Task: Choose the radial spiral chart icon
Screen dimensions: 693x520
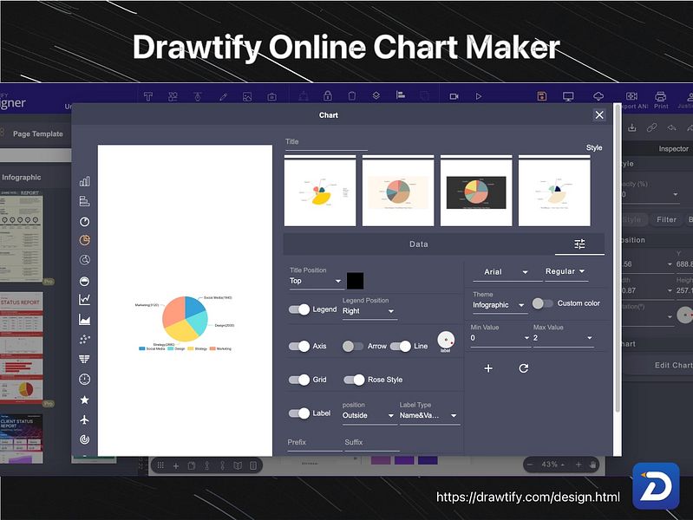Action: click(84, 439)
